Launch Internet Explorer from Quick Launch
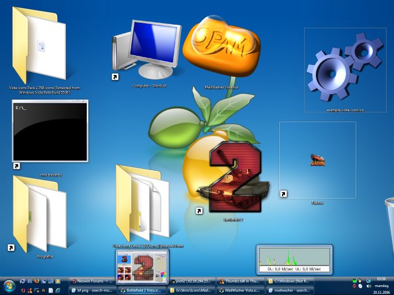394x295 pixels. [x=58, y=290]
